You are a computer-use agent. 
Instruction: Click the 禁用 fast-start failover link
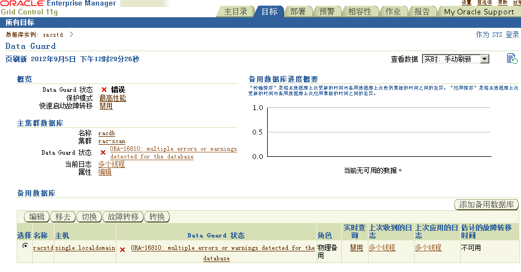tap(106, 106)
